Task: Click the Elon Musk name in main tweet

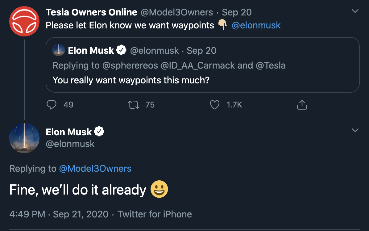Action: [69, 132]
